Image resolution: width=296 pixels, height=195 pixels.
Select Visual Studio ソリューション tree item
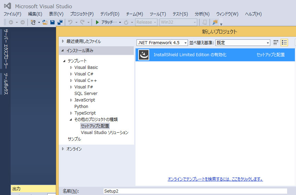(x=105, y=132)
